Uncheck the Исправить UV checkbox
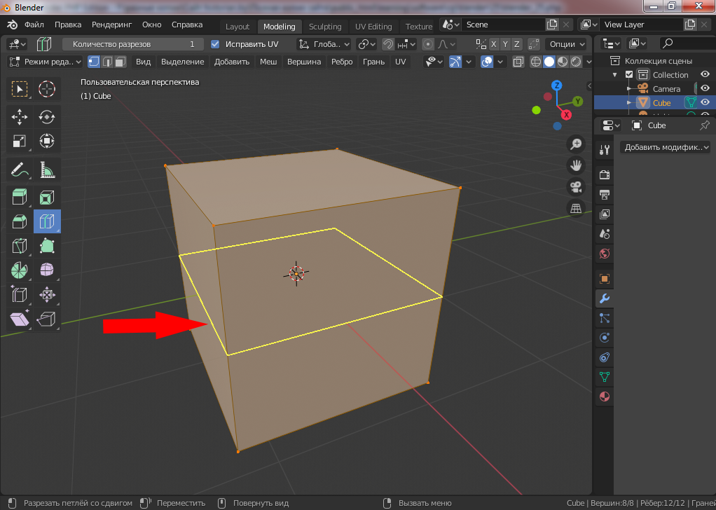The height and width of the screenshot is (510, 716). tap(215, 44)
